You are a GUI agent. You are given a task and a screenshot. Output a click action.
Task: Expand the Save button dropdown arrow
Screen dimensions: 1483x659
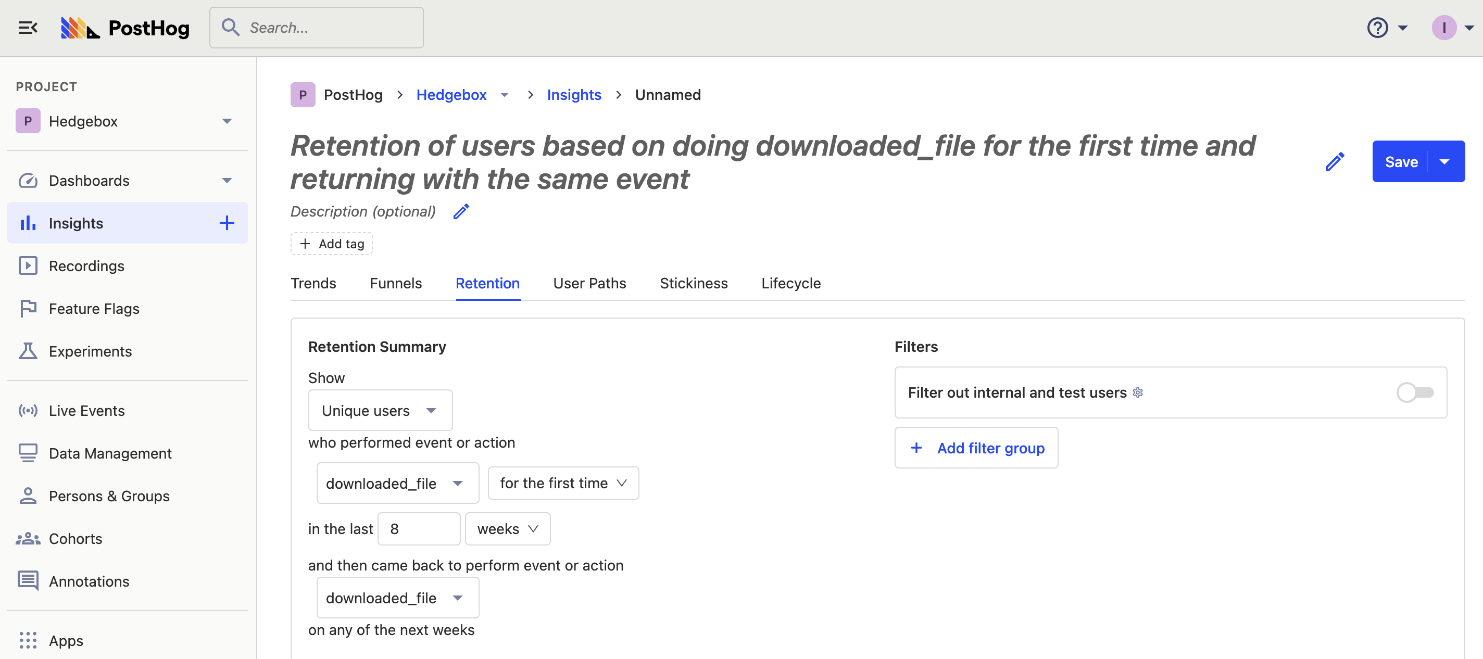pyautogui.click(x=1444, y=162)
